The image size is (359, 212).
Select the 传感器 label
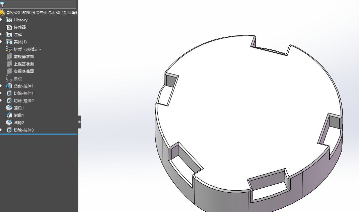pyautogui.click(x=20, y=27)
